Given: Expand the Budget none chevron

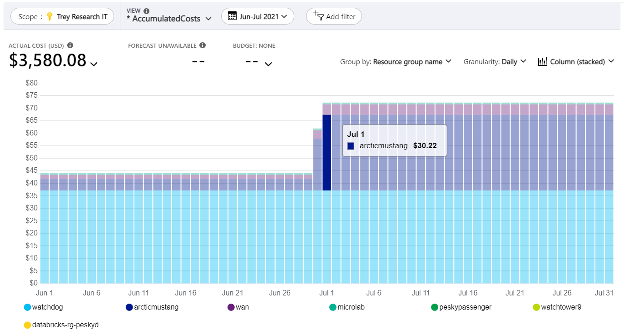Looking at the screenshot, I should pos(268,64).
